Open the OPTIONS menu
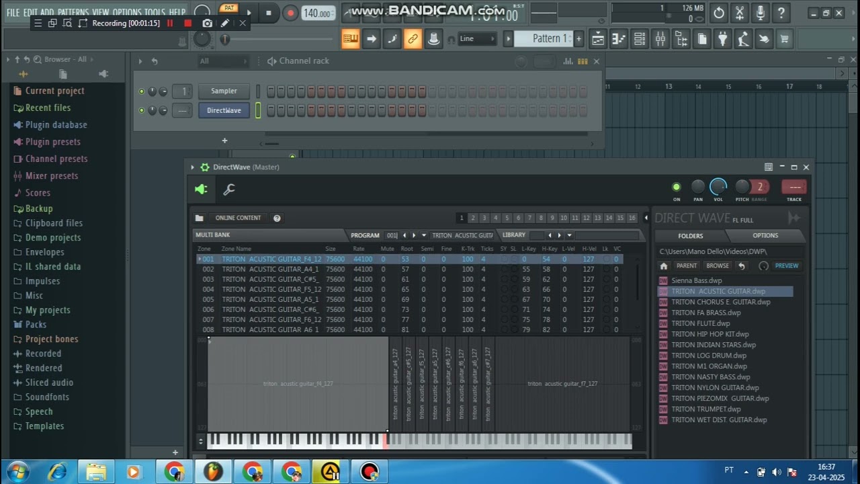860x484 pixels. [x=127, y=12]
